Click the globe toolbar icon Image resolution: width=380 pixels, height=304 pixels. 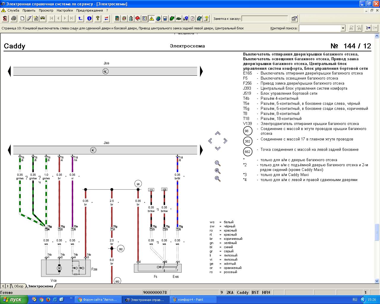158,18
